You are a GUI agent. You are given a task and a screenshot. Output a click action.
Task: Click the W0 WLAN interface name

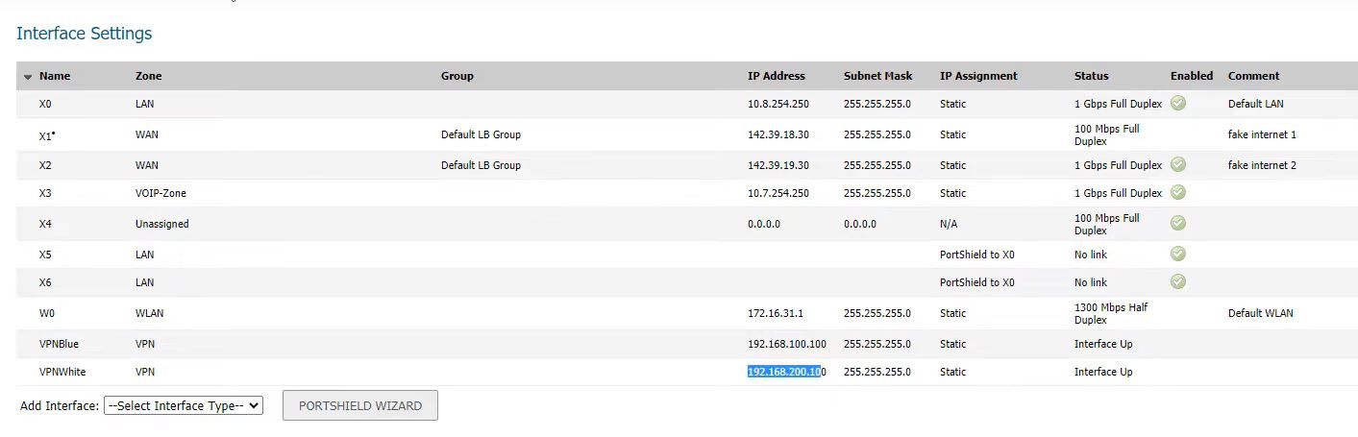click(x=46, y=313)
